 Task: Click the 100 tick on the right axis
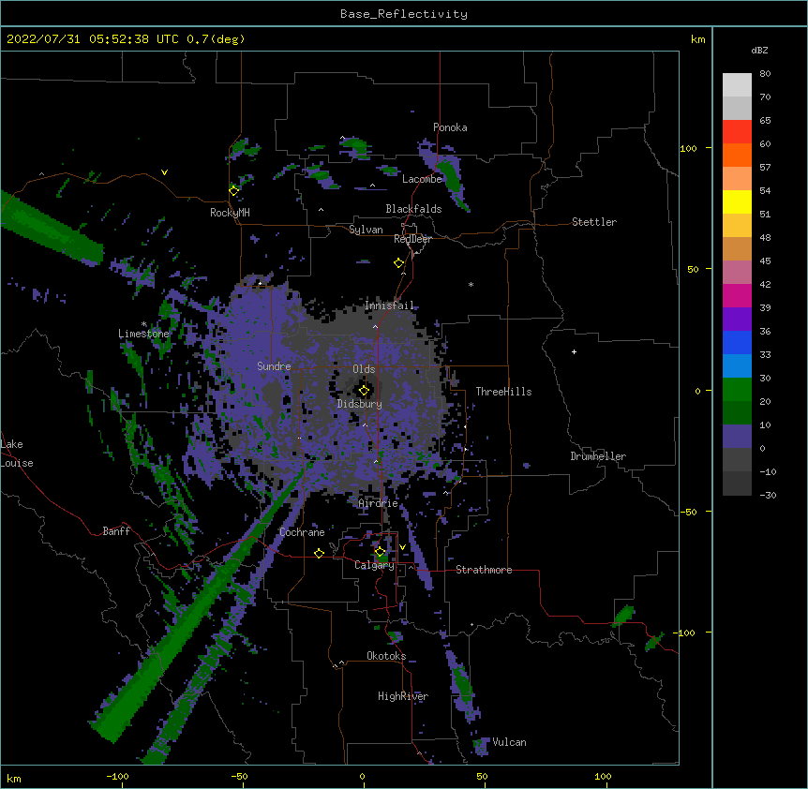(x=688, y=148)
